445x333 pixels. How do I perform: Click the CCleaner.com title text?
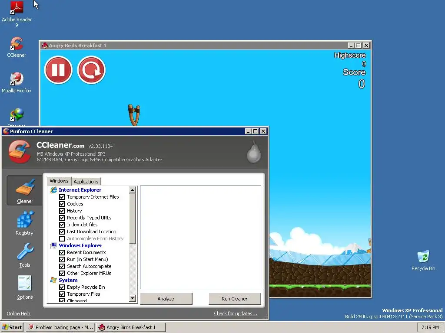[60, 145]
